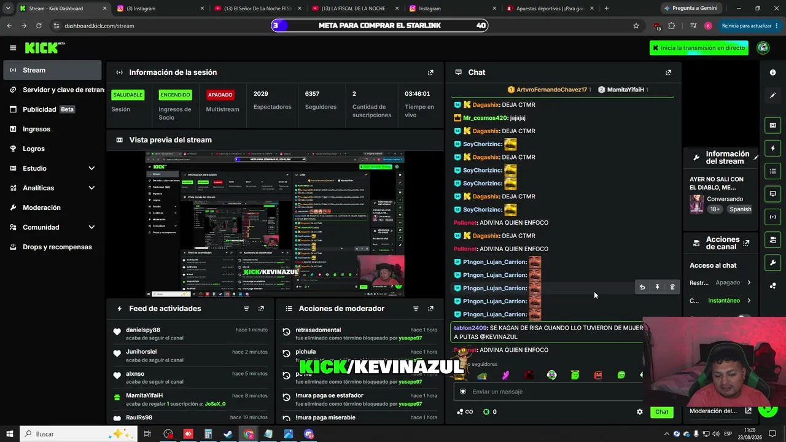Click the pencil edit icon in right sidebar
Screen dimensions: 786x442
pos(773,95)
